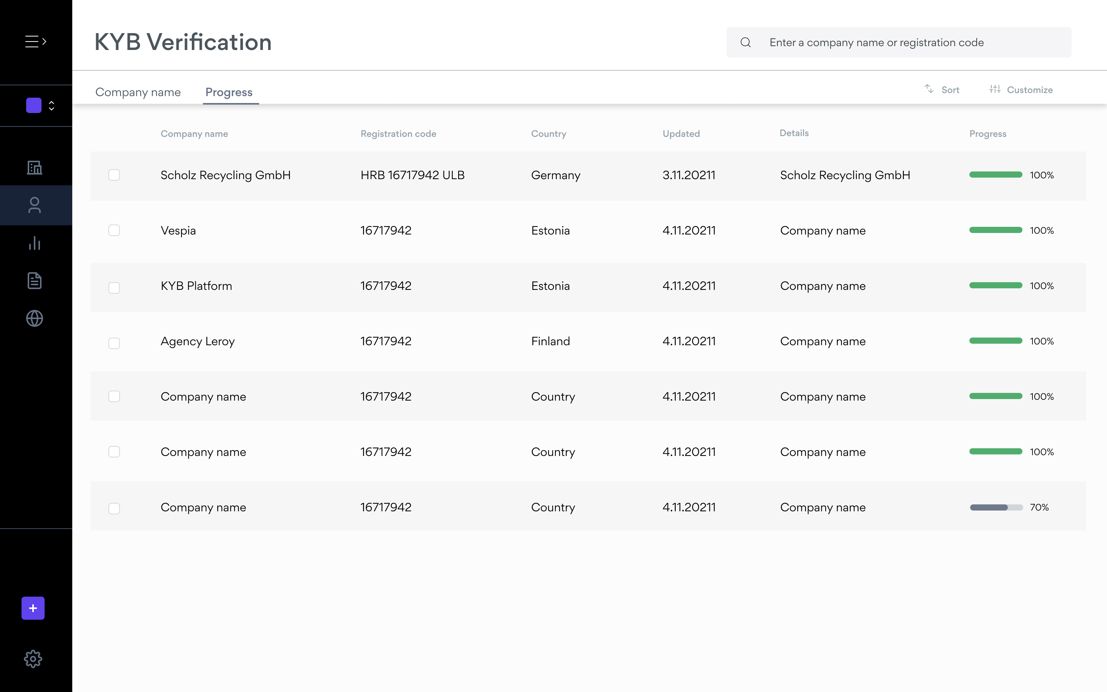
Task: Tick checkbox for the 70% progress row
Action: (115, 508)
